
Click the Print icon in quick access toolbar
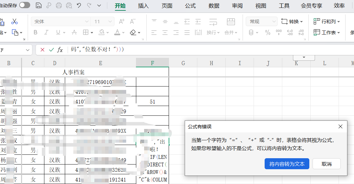59,5
